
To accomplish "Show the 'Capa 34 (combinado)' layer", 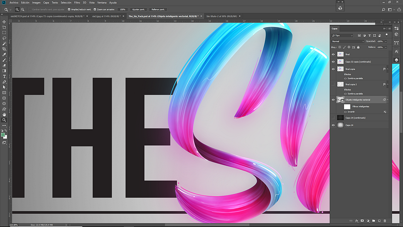I will pos(333,118).
